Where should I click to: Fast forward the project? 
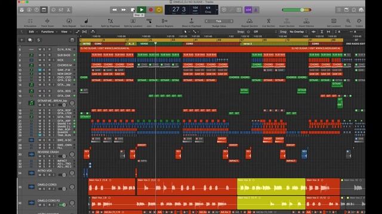pos(124,10)
